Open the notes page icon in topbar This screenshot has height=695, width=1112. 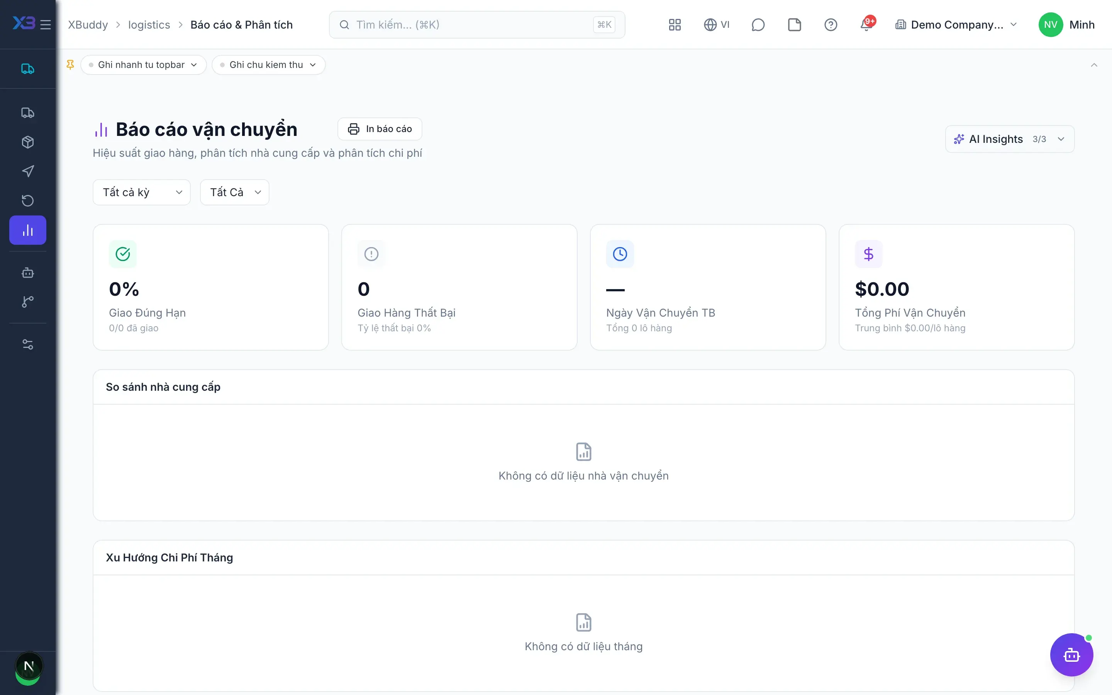coord(795,24)
